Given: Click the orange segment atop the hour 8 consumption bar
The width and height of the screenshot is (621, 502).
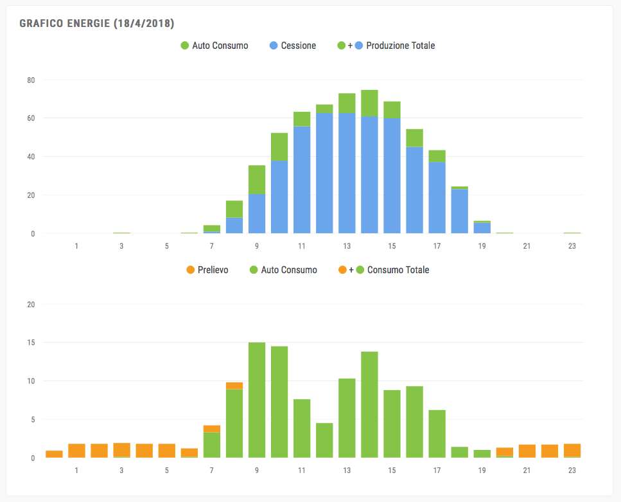Looking at the screenshot, I should point(234,386).
